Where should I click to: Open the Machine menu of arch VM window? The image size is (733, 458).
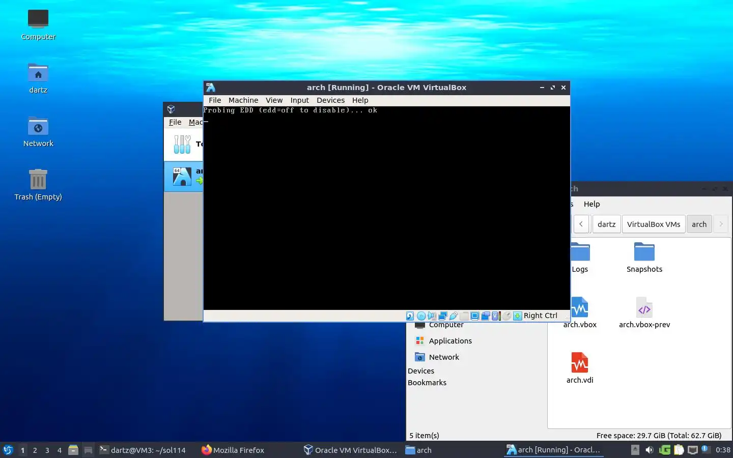pyautogui.click(x=243, y=100)
